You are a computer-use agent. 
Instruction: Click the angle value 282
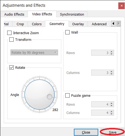(x=55, y=110)
